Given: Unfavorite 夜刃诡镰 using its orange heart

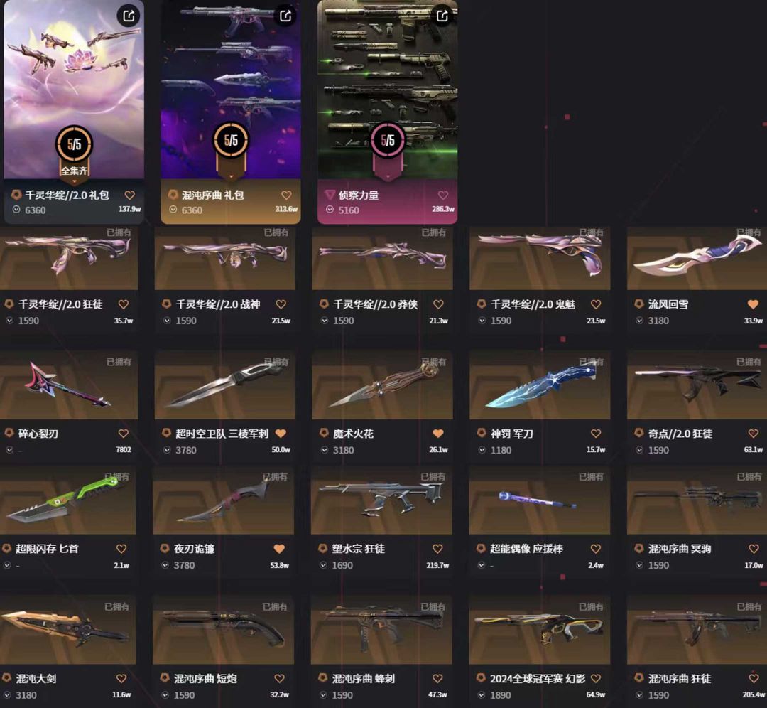Looking at the screenshot, I should pos(279,549).
